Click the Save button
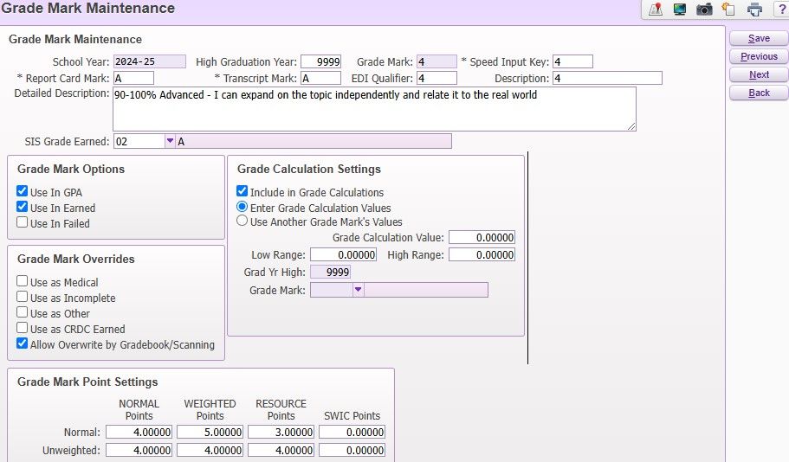789x462 pixels. click(759, 39)
